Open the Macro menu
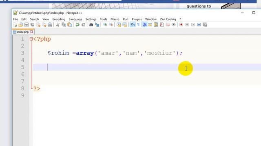Viewport: 261px width, 146px height. click(115, 19)
